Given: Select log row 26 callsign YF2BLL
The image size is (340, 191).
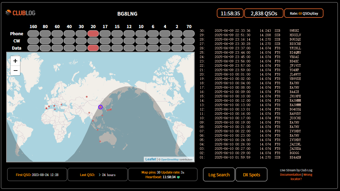Looking at the screenshot, I should [295, 48].
